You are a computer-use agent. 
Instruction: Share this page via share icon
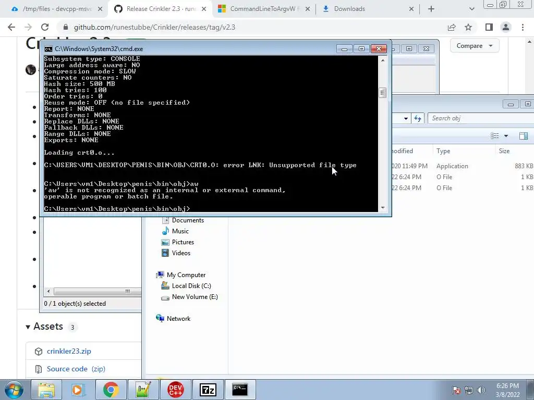tap(452, 27)
